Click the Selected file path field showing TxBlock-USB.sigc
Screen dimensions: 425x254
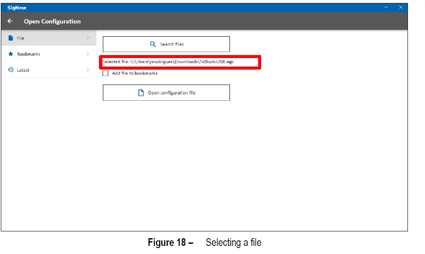179,62
